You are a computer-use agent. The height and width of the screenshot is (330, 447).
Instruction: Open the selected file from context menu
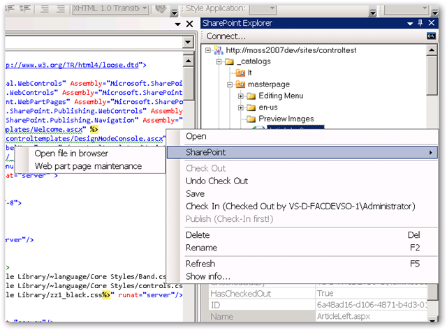click(302, 136)
